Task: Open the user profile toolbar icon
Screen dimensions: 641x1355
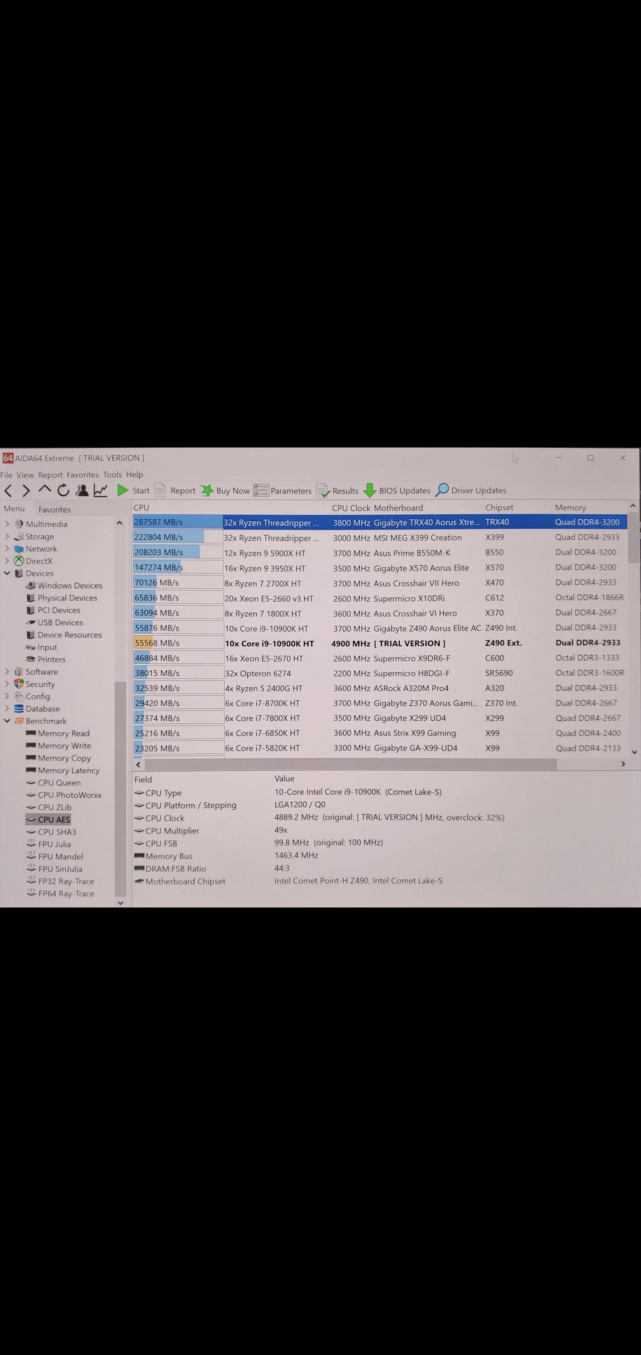Action: [82, 490]
